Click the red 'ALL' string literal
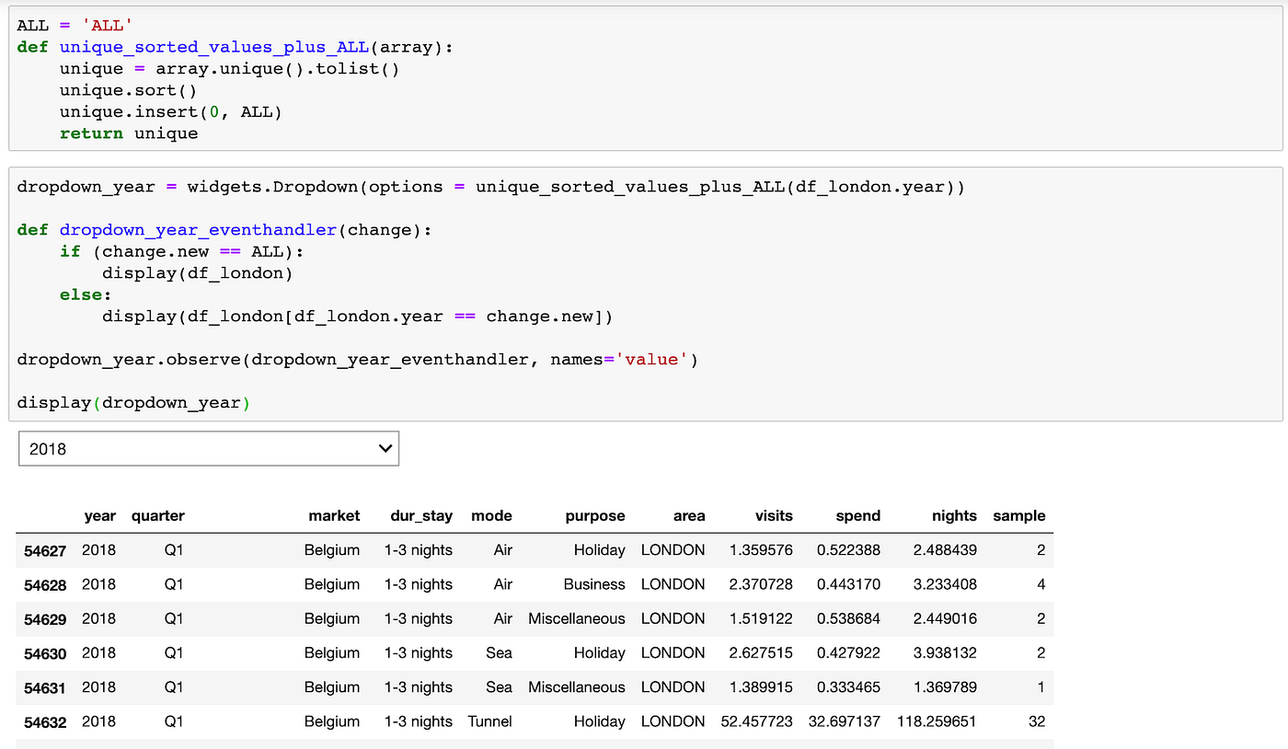Image resolution: width=1288 pixels, height=749 pixels. 108,25
